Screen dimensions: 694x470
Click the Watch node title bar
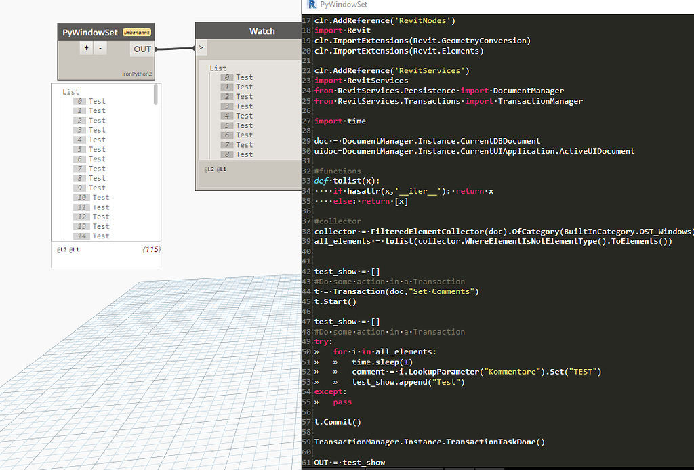[x=262, y=30]
